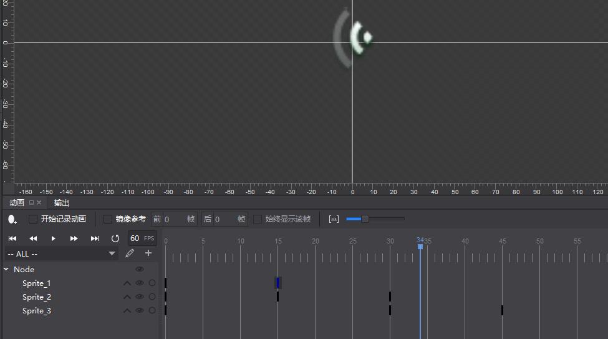Jump to the first frame

pyautogui.click(x=12, y=238)
